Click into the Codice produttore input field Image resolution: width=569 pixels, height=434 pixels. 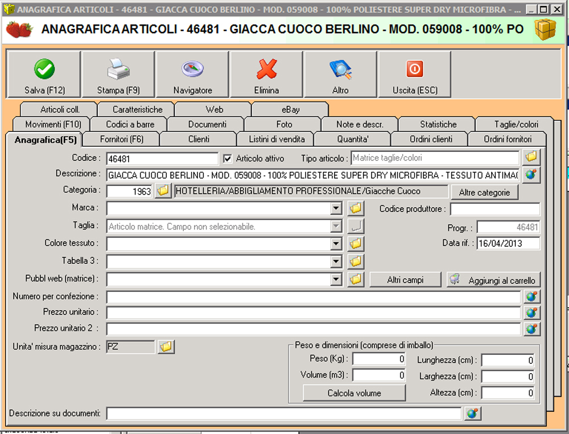pos(494,209)
